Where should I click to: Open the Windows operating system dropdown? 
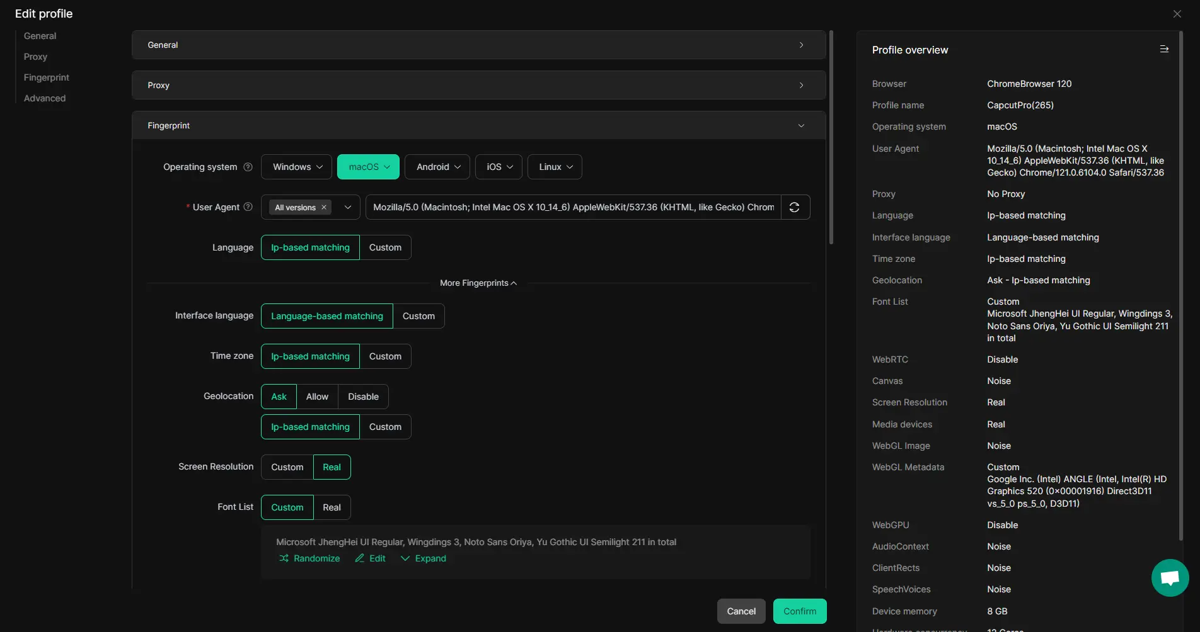[297, 167]
